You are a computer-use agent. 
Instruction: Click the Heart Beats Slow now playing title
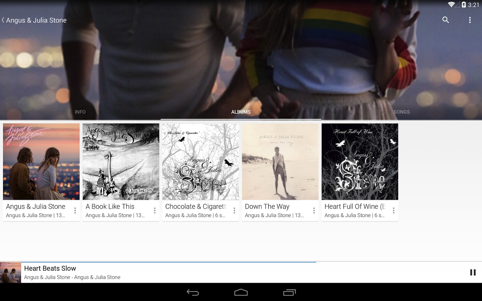(50, 269)
